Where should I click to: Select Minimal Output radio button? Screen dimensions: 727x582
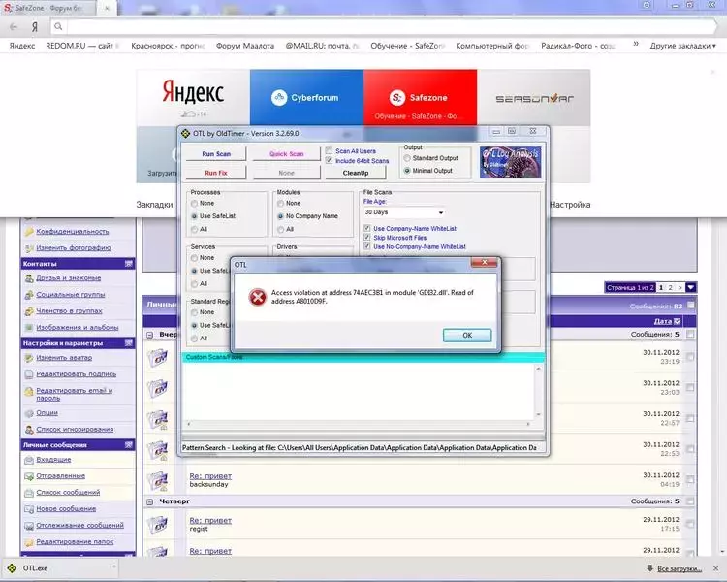tap(407, 171)
